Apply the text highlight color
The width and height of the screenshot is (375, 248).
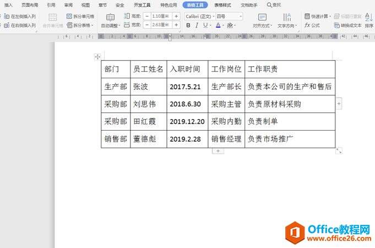click(x=230, y=25)
